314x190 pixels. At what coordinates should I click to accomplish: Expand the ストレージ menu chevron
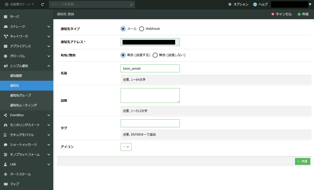[49, 27]
